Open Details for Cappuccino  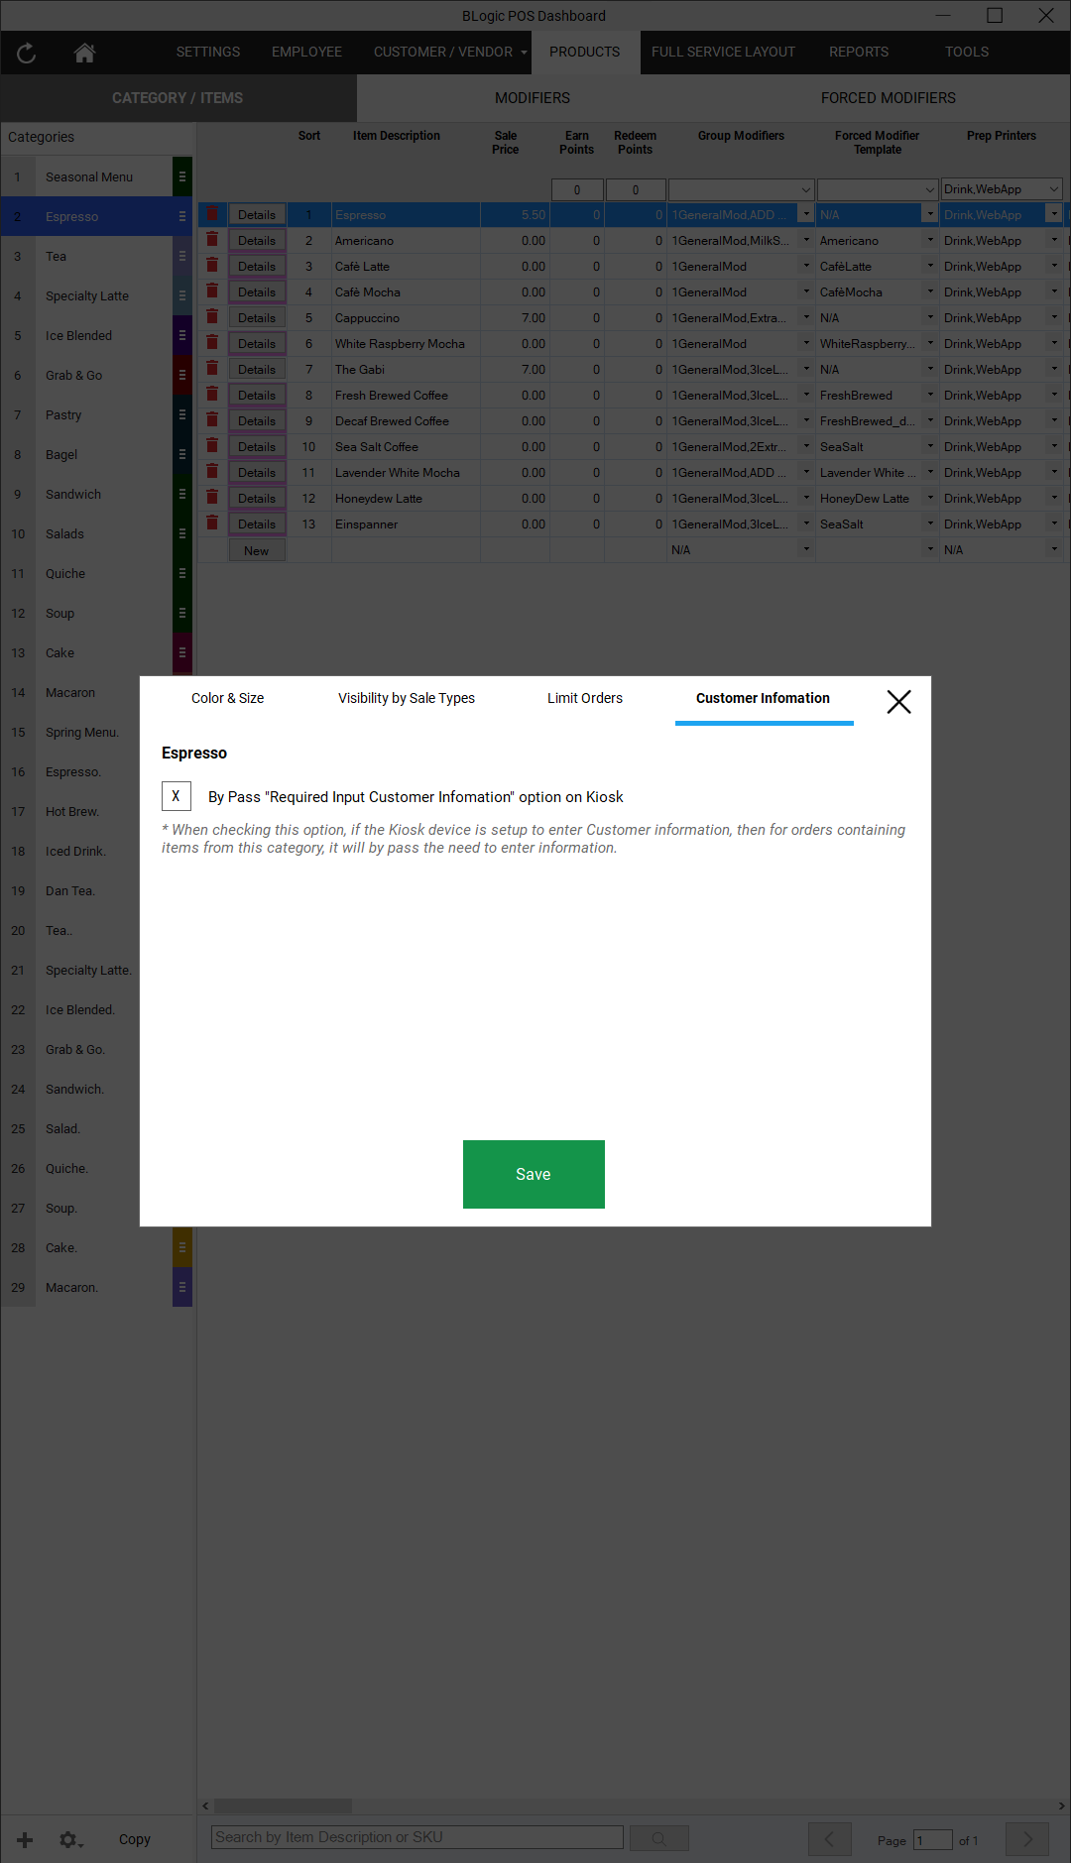tap(257, 317)
